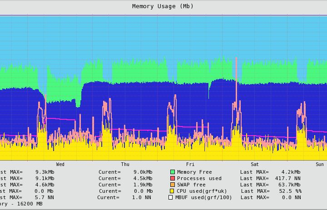Click the Memory Usage (Mb) graph title

[x=163, y=6]
